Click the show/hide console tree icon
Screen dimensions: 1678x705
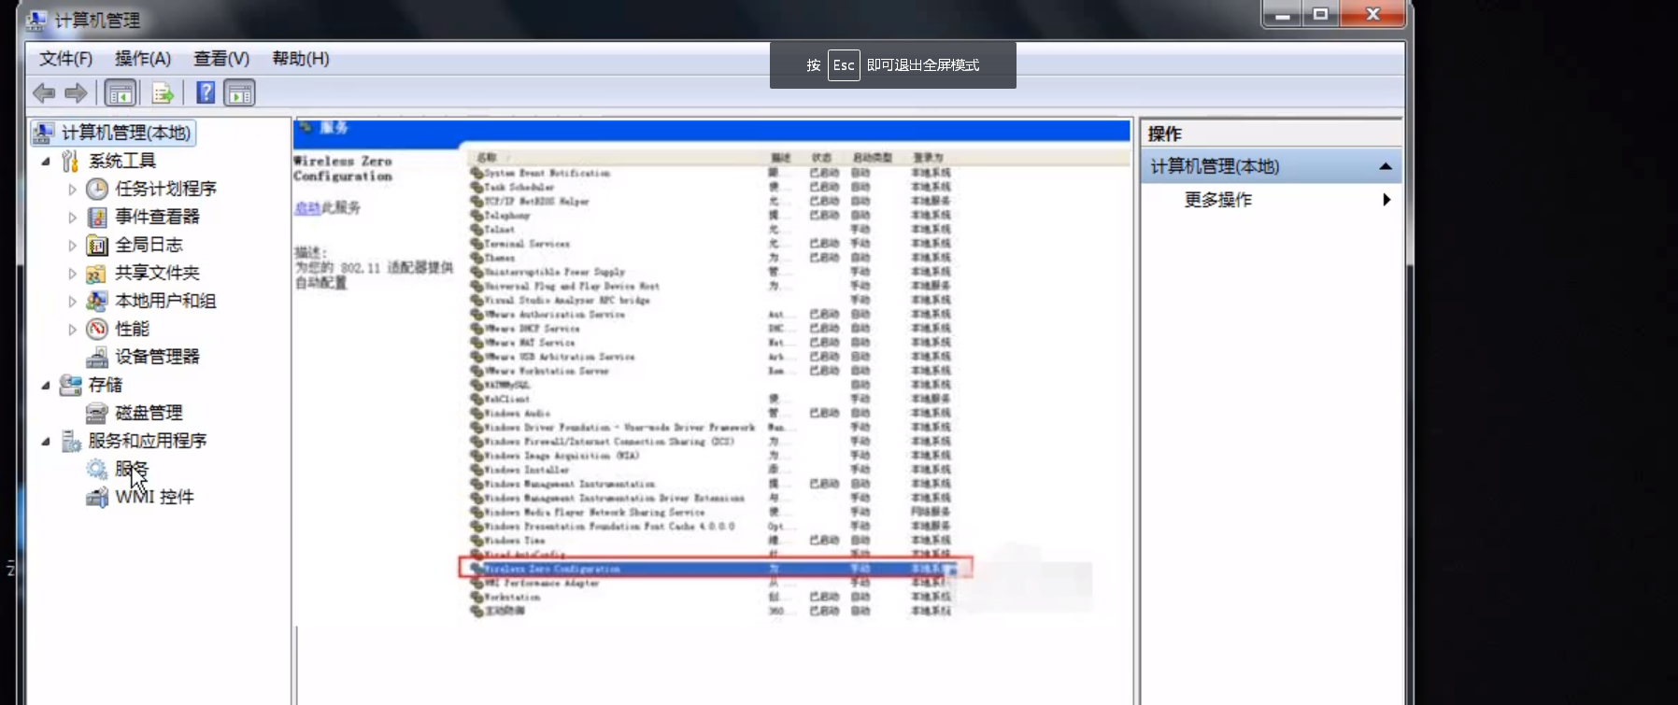[121, 93]
